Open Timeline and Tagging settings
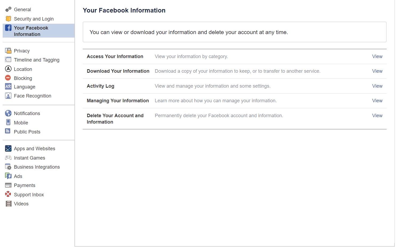This screenshot has height=248, width=397. (x=37, y=60)
